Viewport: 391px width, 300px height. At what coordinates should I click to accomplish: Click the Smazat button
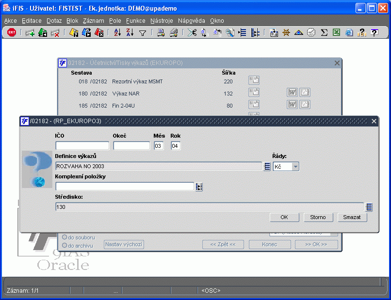[352, 217]
